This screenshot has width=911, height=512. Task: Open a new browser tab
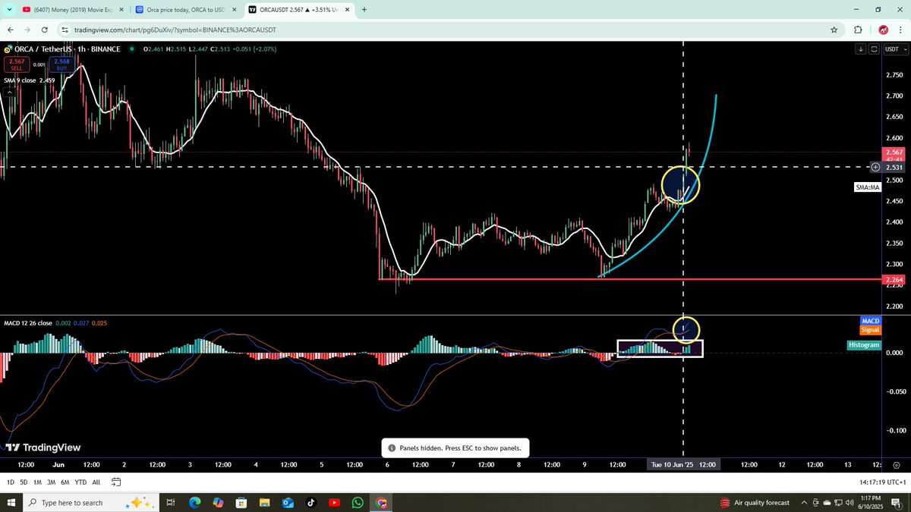(x=364, y=10)
